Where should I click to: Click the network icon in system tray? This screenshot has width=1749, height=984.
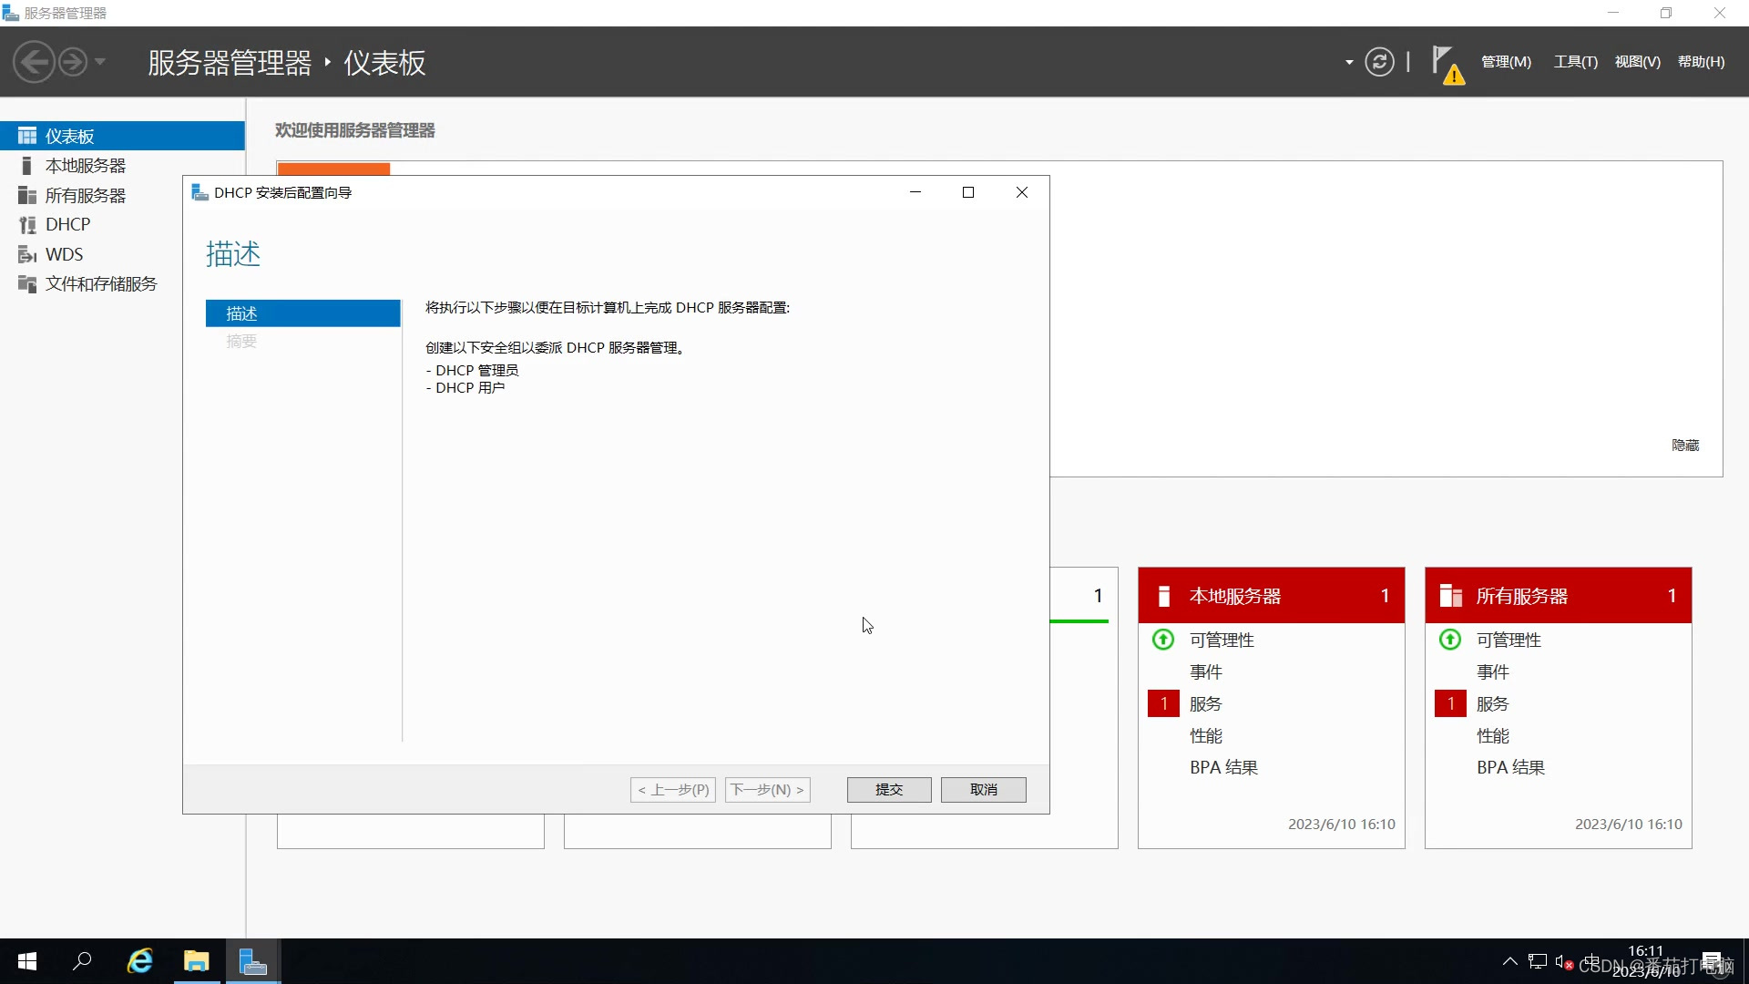[x=1538, y=961]
